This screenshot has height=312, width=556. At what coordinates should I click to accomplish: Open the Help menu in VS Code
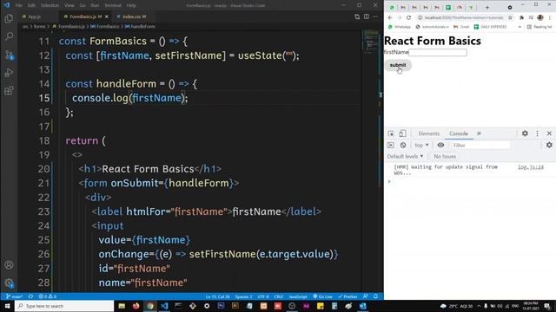131,5
